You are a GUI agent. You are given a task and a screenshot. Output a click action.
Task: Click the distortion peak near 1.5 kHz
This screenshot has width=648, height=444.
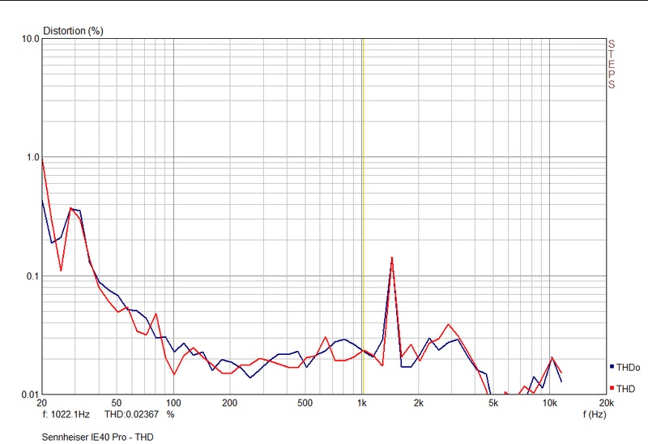392,258
